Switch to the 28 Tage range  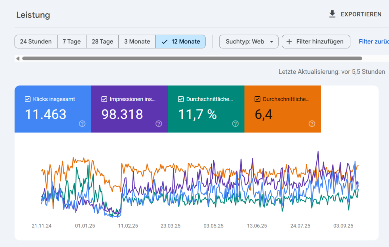coord(102,42)
